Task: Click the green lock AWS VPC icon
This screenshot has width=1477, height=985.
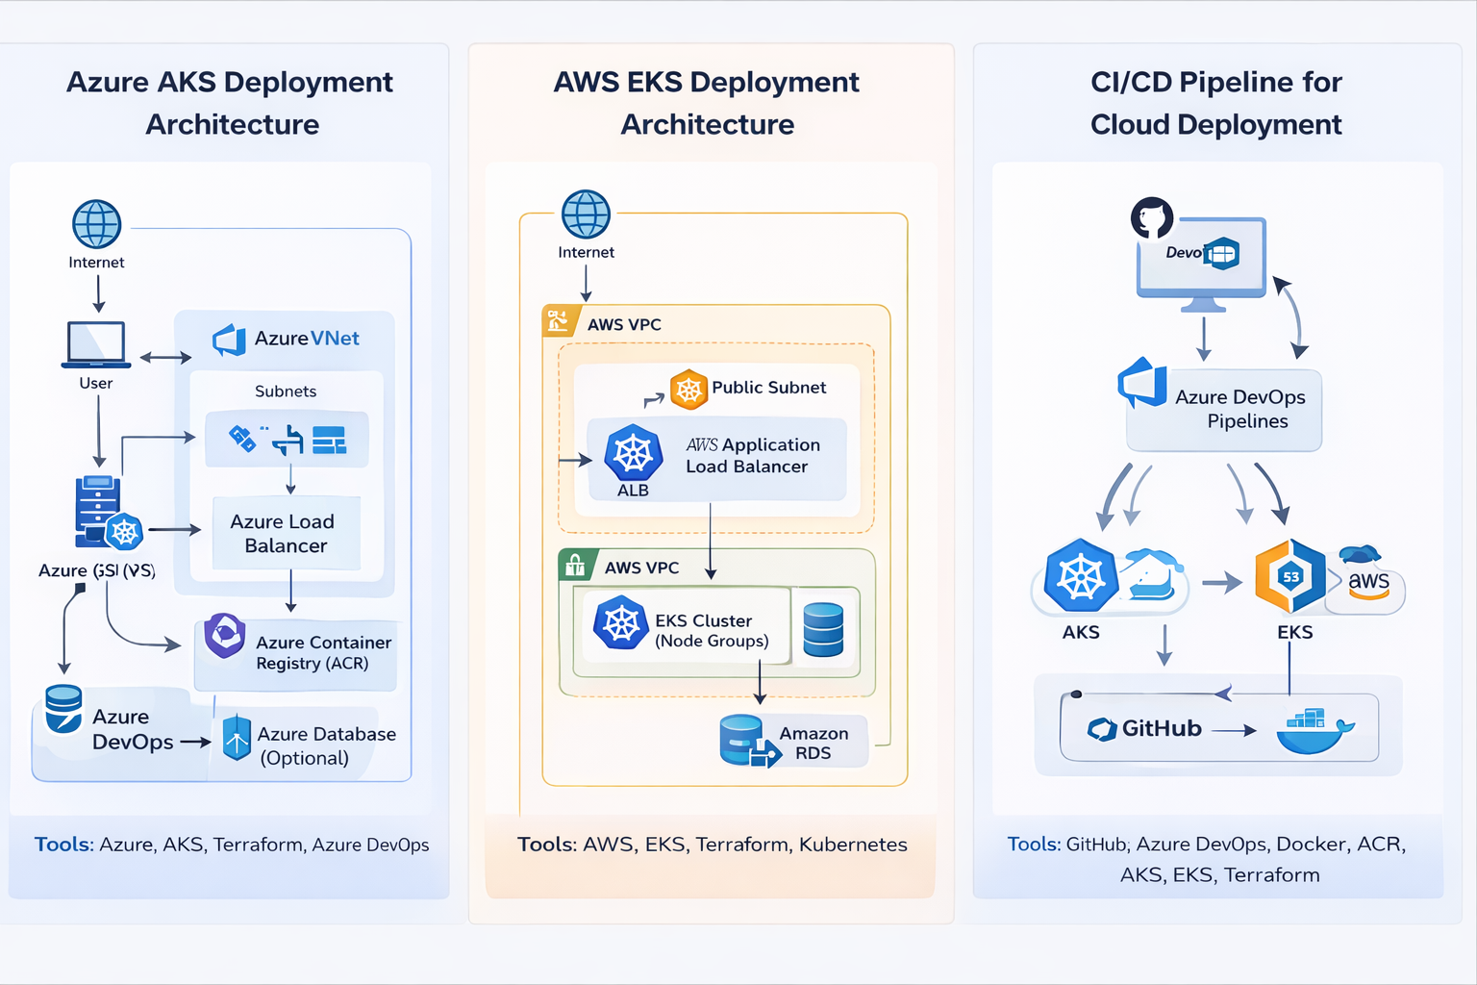Action: click(x=575, y=565)
